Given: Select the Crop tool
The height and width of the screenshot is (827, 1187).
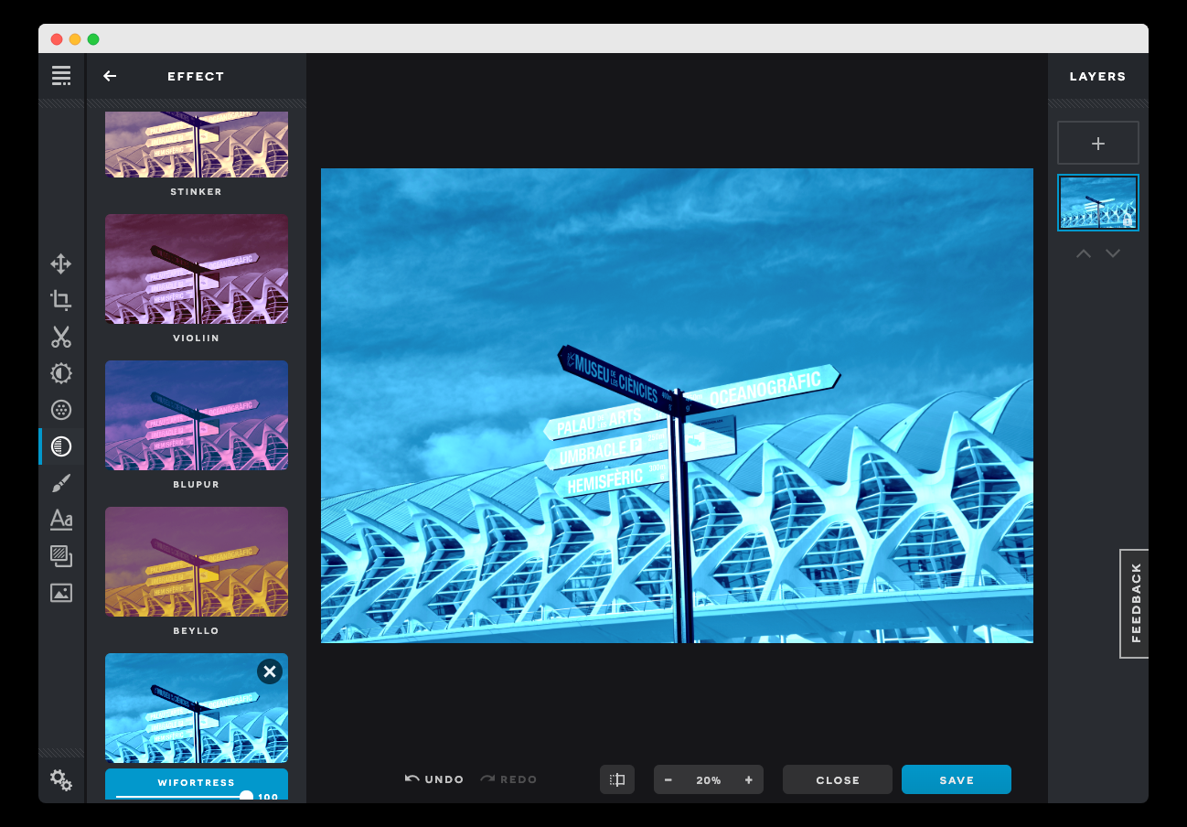Looking at the screenshot, I should [61, 300].
